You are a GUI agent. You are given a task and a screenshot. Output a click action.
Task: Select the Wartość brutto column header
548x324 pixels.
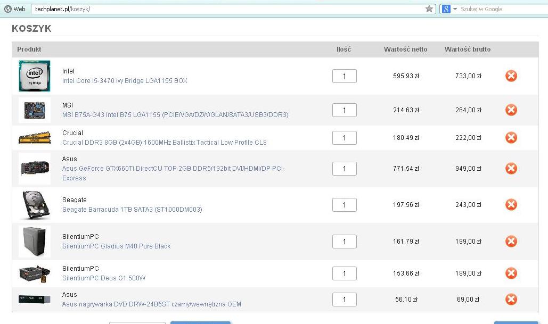(x=468, y=49)
